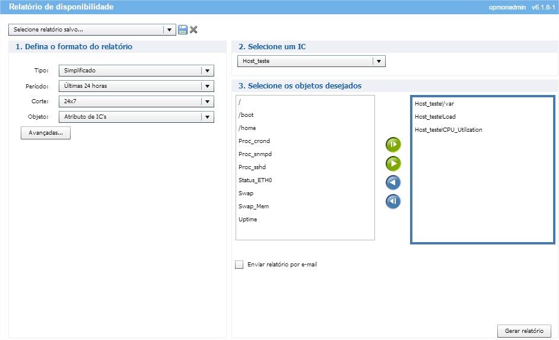559x340 pixels.
Task: Choose Status_ETH0 in the object list
Action: (255, 180)
